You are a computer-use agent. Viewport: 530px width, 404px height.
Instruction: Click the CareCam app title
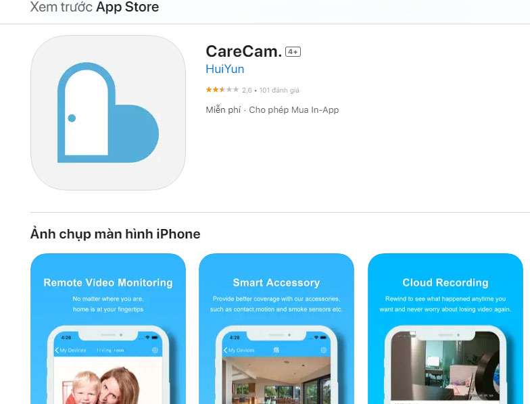pos(243,51)
